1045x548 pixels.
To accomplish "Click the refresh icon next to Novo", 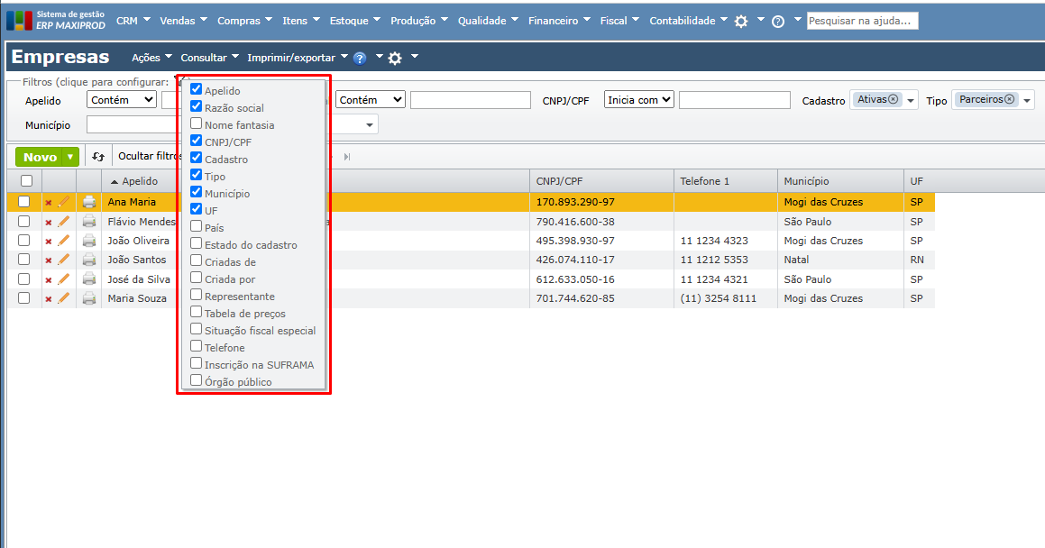I will pos(98,157).
